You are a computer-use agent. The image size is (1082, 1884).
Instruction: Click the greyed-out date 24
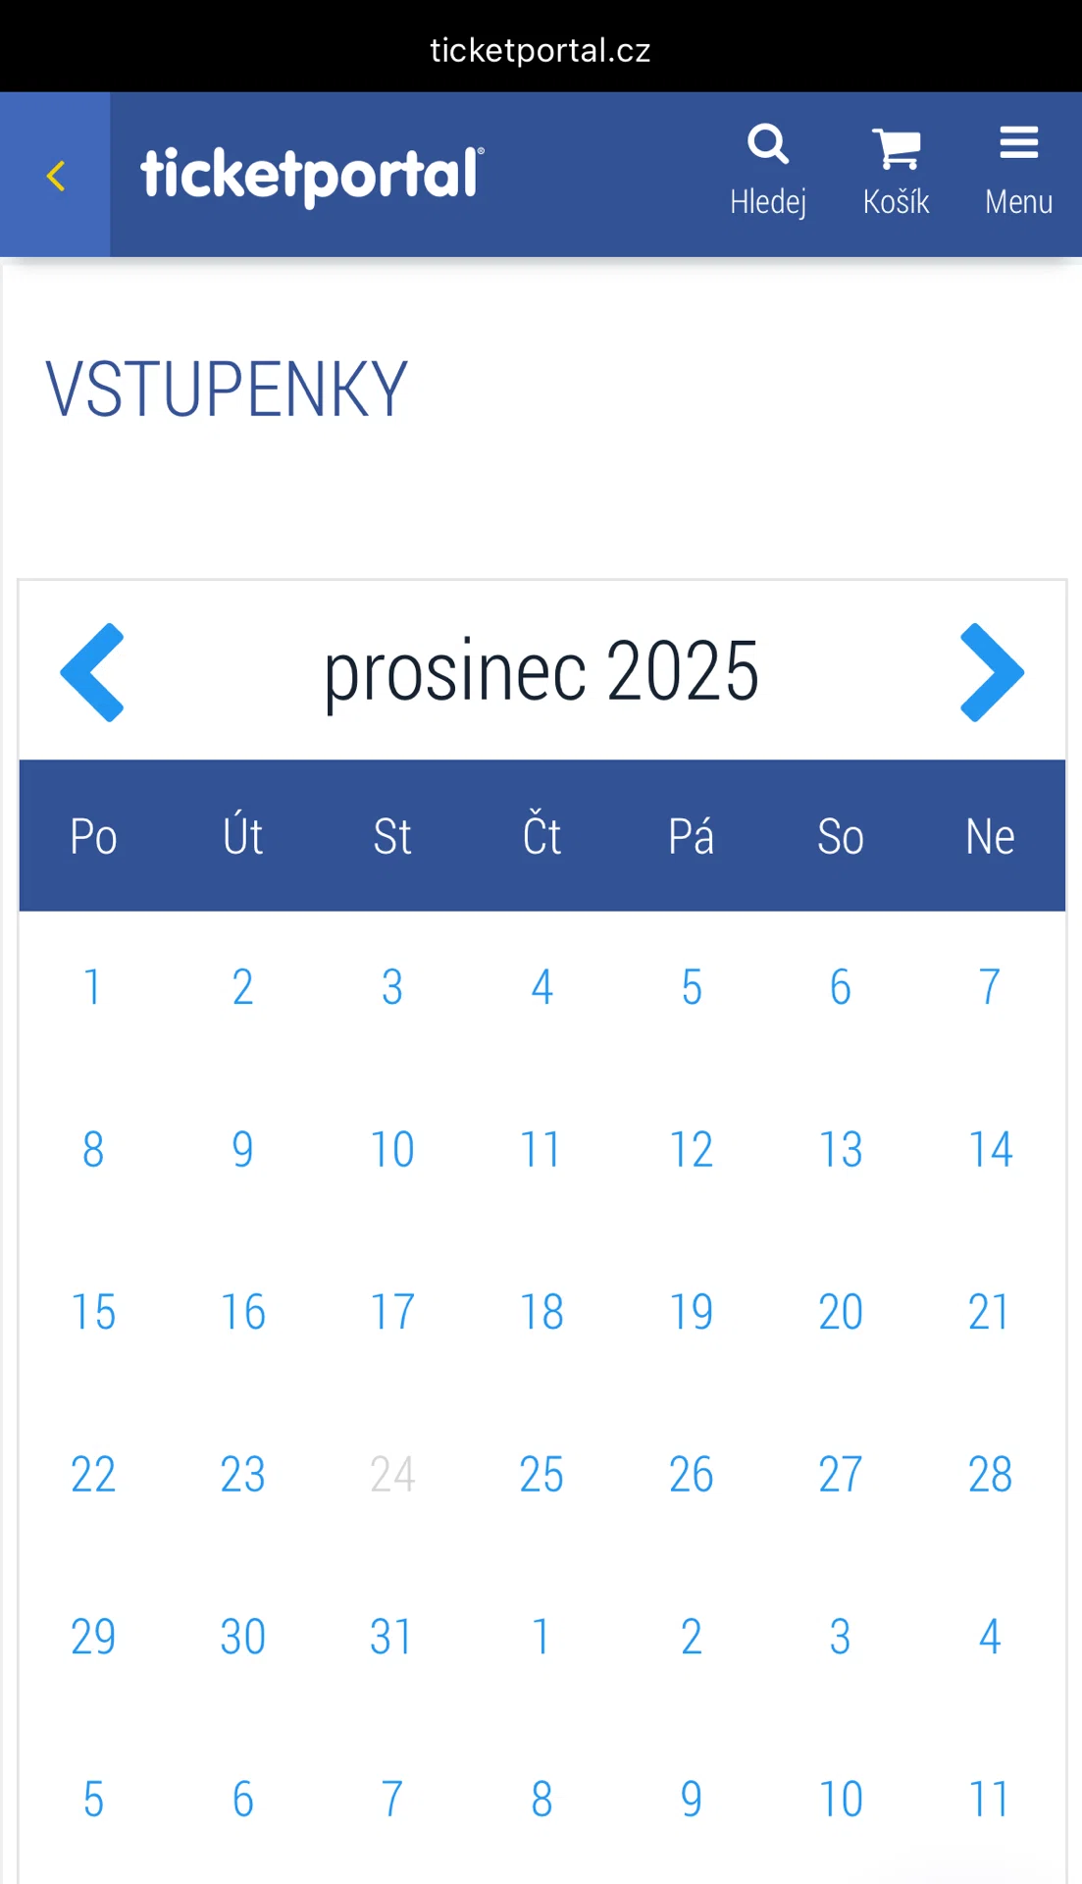[x=392, y=1474]
